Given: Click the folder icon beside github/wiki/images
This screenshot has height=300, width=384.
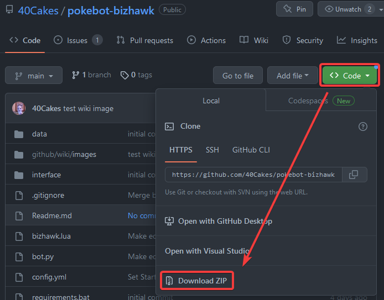Looking at the screenshot, I should click(19, 155).
